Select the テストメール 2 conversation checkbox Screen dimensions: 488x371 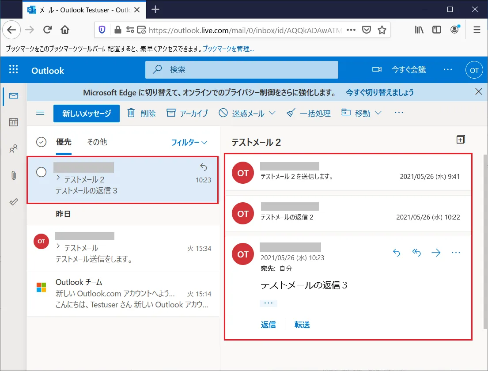pos(42,172)
